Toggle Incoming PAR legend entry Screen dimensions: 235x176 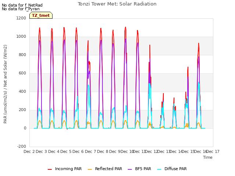65,169
